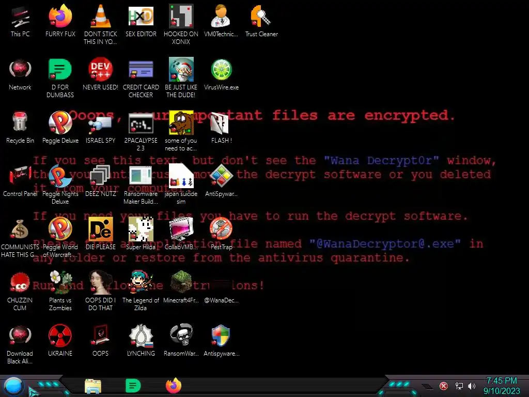
Task: Open the Control Panel icon
Action: (20, 176)
